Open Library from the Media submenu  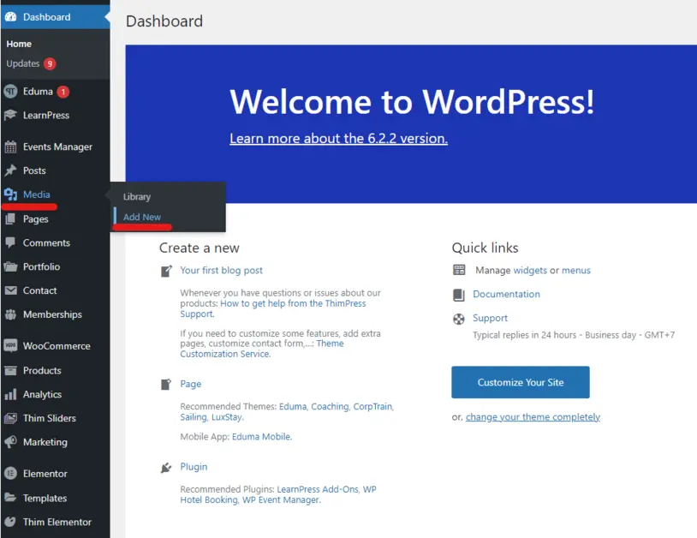click(137, 196)
